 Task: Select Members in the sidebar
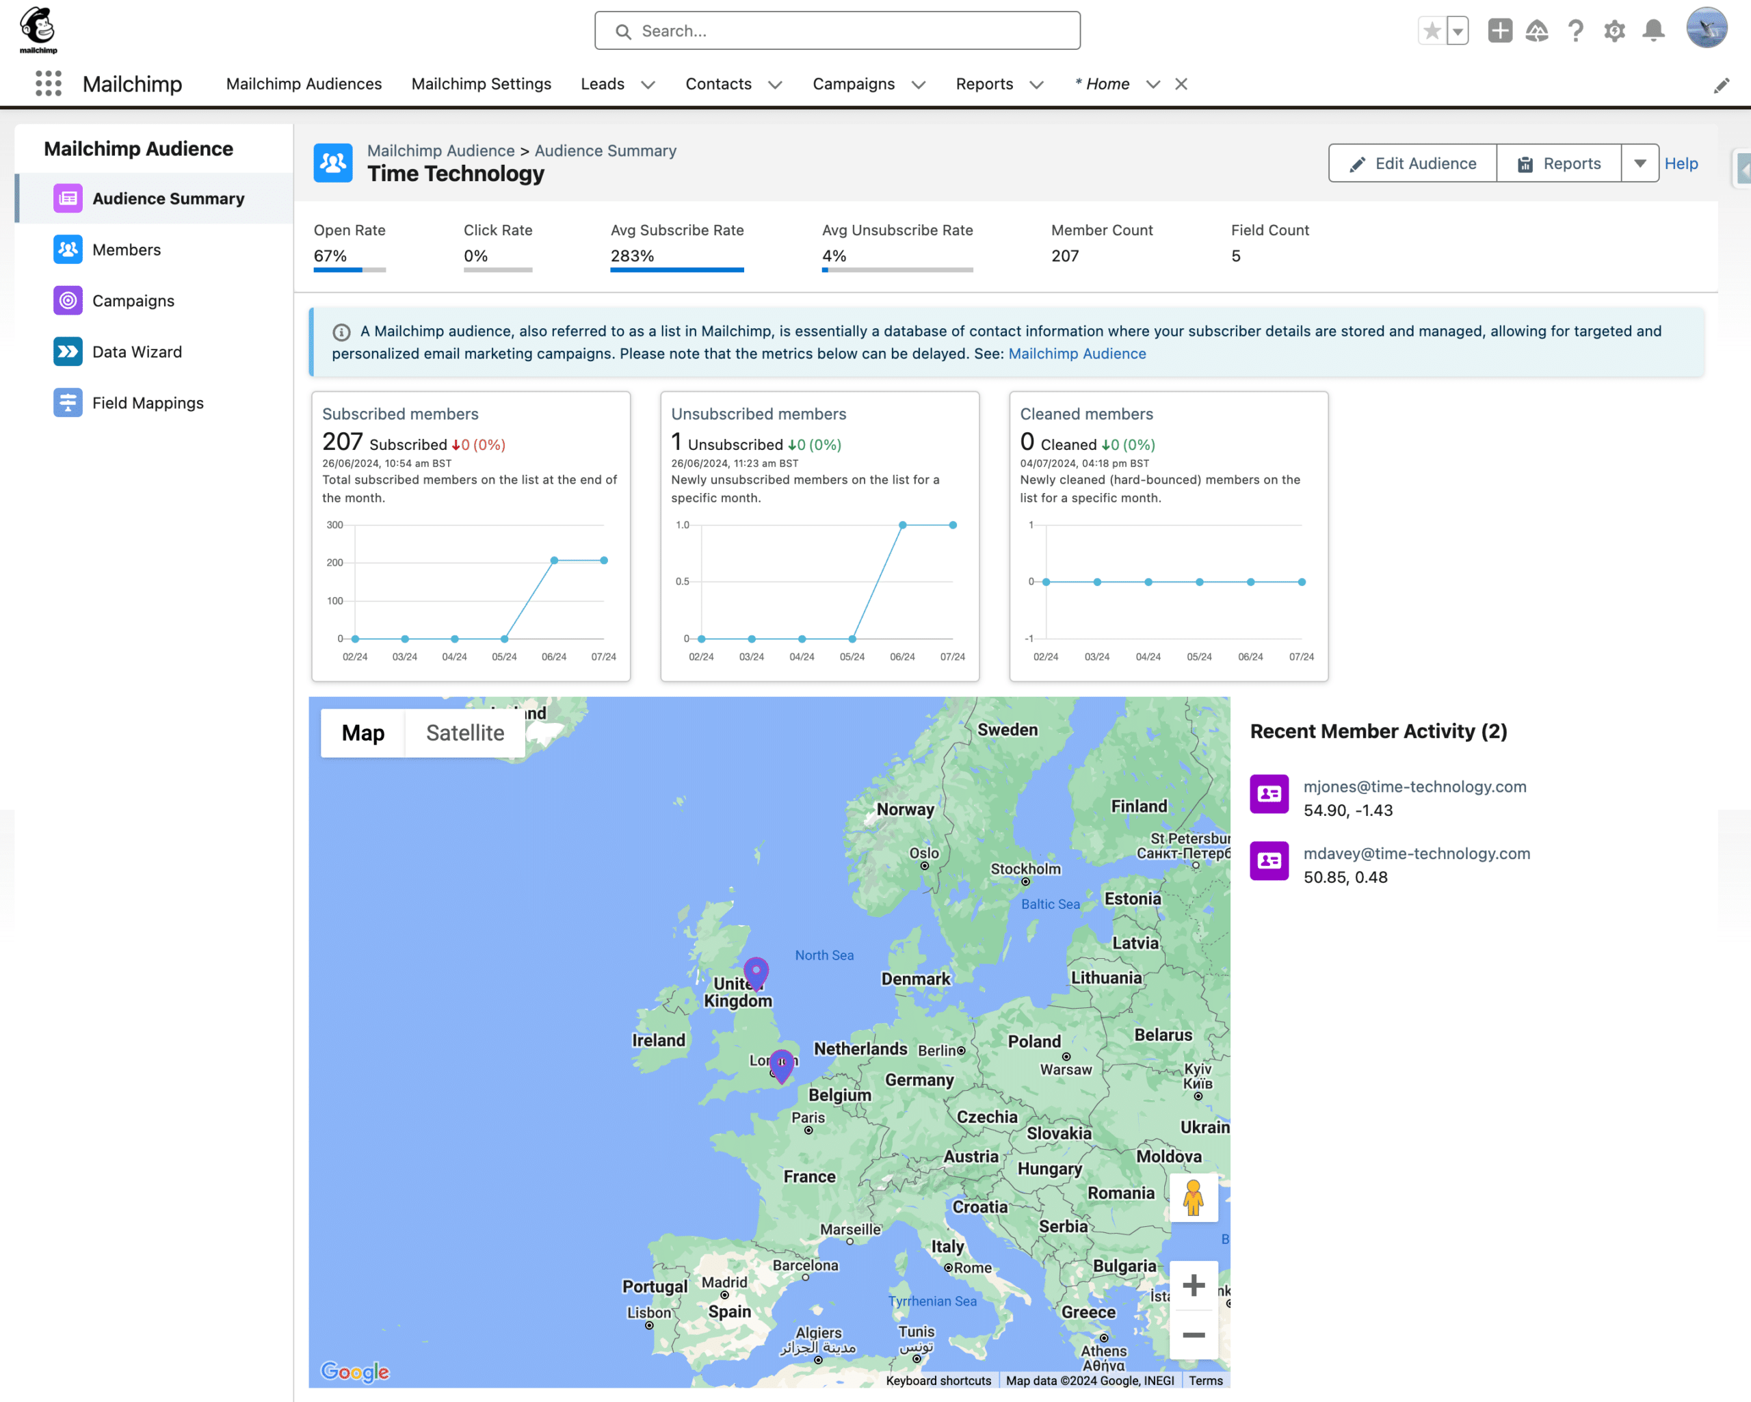click(155, 250)
